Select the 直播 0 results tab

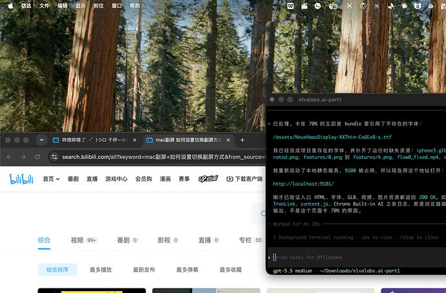pos(209,240)
